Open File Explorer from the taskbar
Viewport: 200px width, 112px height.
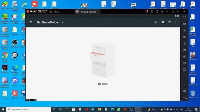[99, 109]
